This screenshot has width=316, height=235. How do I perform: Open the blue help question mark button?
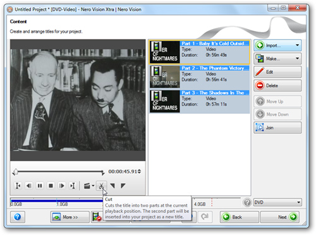(18, 217)
